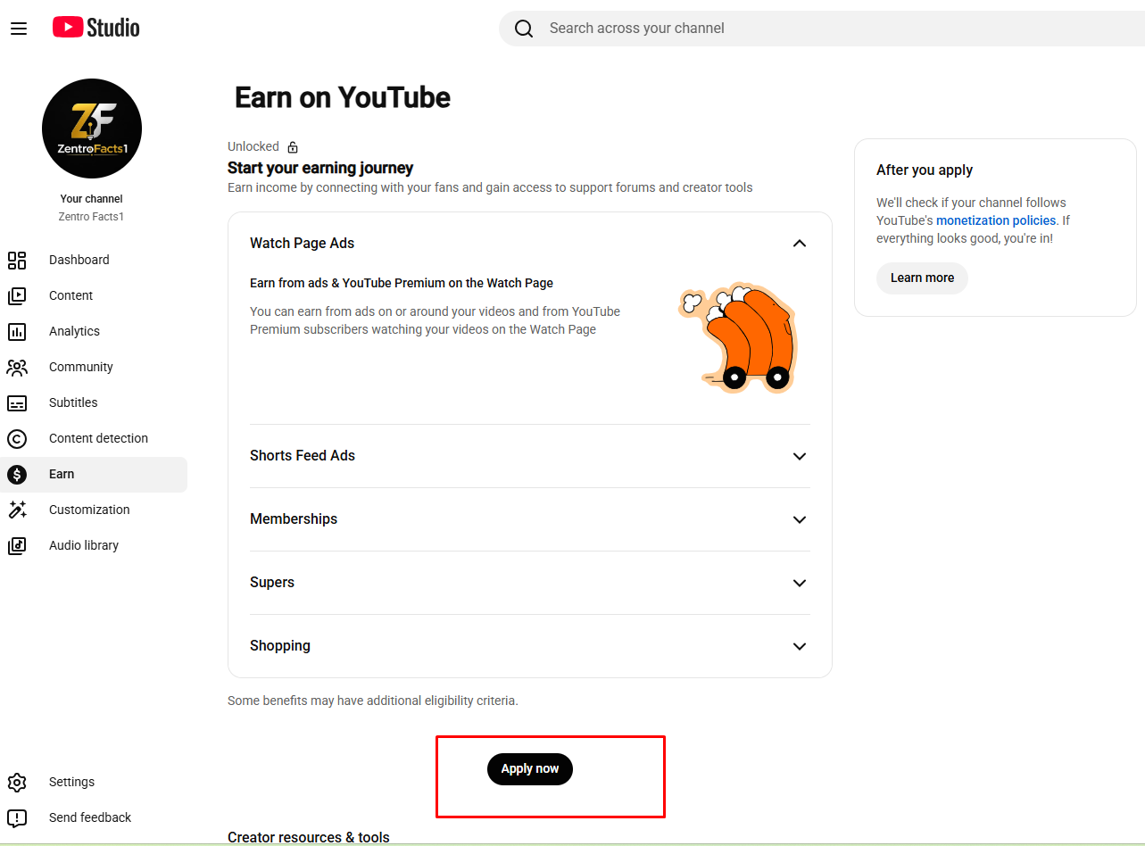The width and height of the screenshot is (1145, 846).
Task: Collapse the Watch Page Ads section
Action: (800, 244)
